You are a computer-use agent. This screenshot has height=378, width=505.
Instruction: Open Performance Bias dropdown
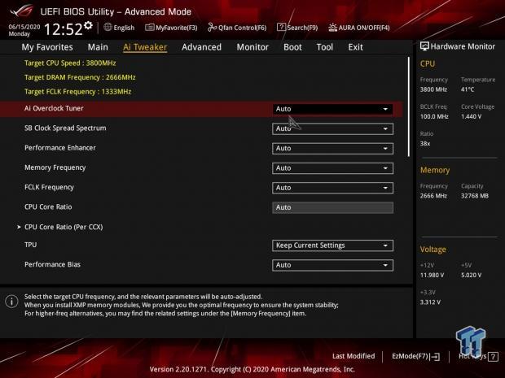(332, 265)
